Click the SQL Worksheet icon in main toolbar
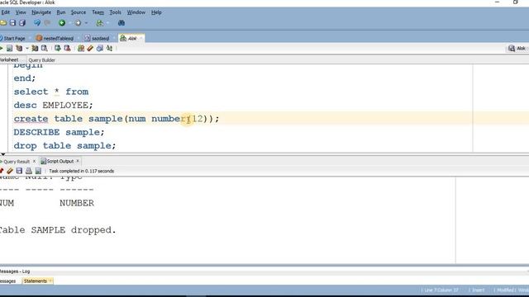Screen dimensions: 529x297 pos(99,23)
